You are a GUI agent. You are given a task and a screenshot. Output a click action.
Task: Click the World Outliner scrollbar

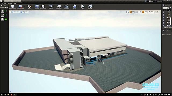[171, 21]
